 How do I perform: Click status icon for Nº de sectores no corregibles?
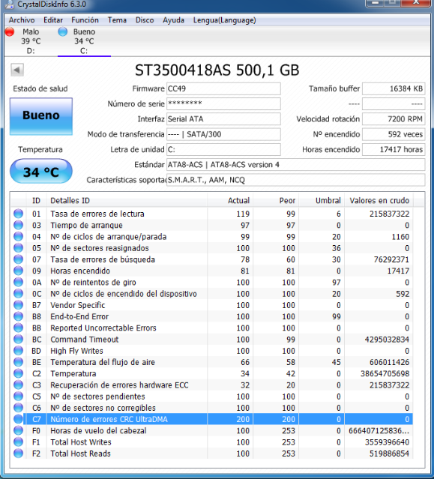click(18, 408)
